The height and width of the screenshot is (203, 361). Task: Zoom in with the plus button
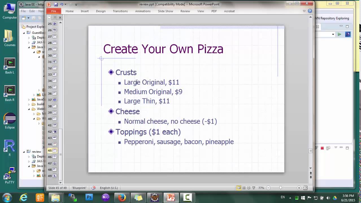[x=299, y=188]
